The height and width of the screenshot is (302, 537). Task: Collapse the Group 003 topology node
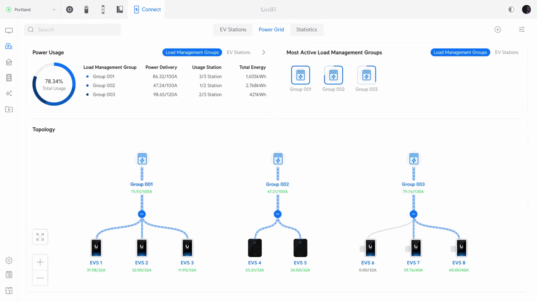click(x=414, y=214)
